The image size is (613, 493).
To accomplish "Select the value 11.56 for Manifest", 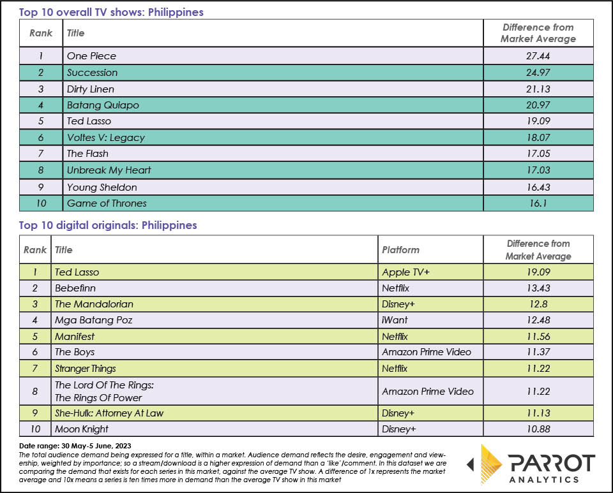I will (538, 337).
